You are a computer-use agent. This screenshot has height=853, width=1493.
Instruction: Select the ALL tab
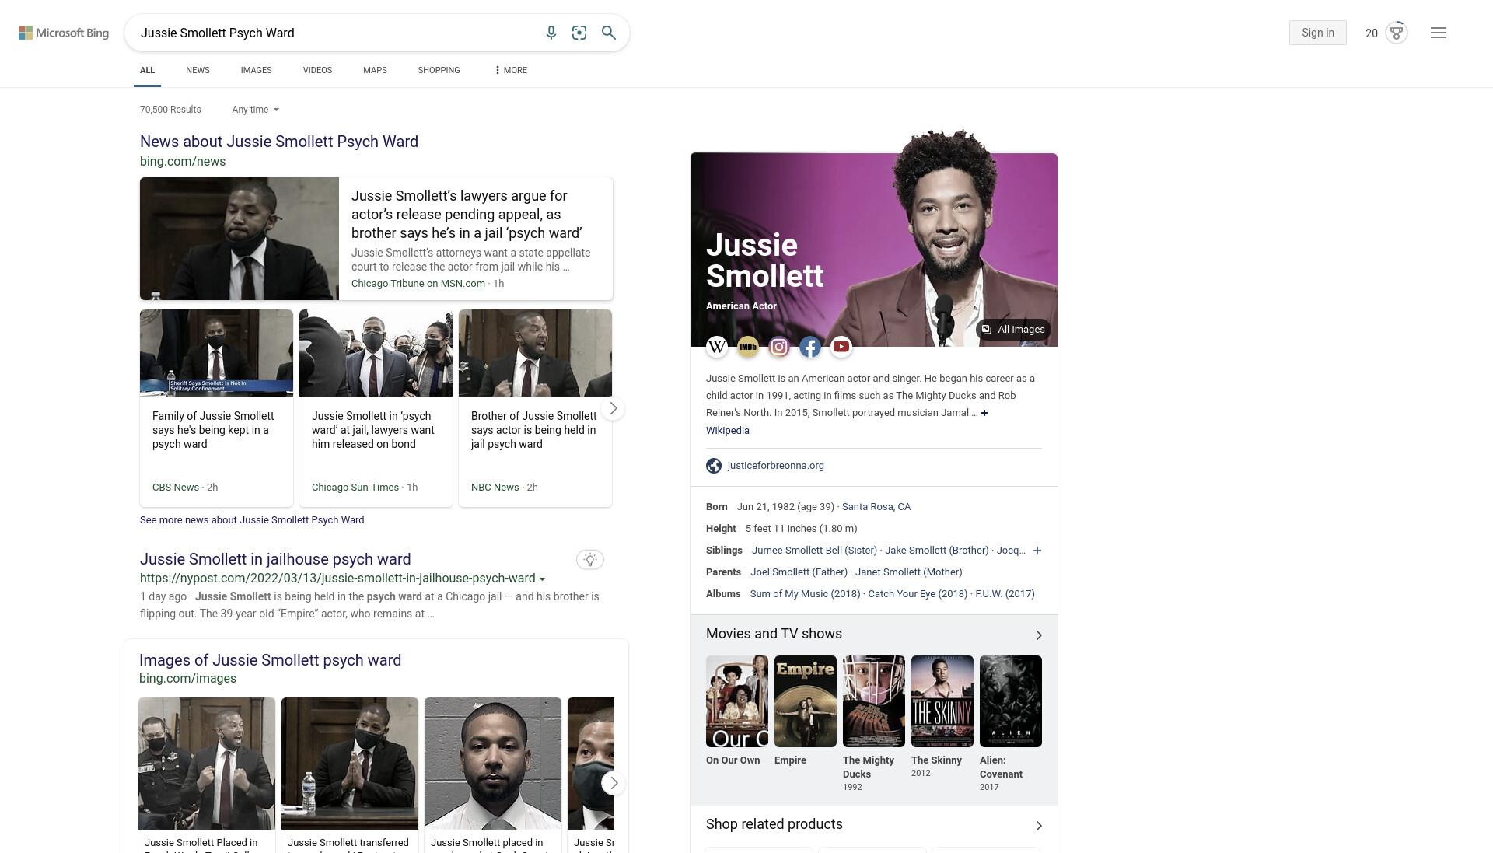[147, 70]
